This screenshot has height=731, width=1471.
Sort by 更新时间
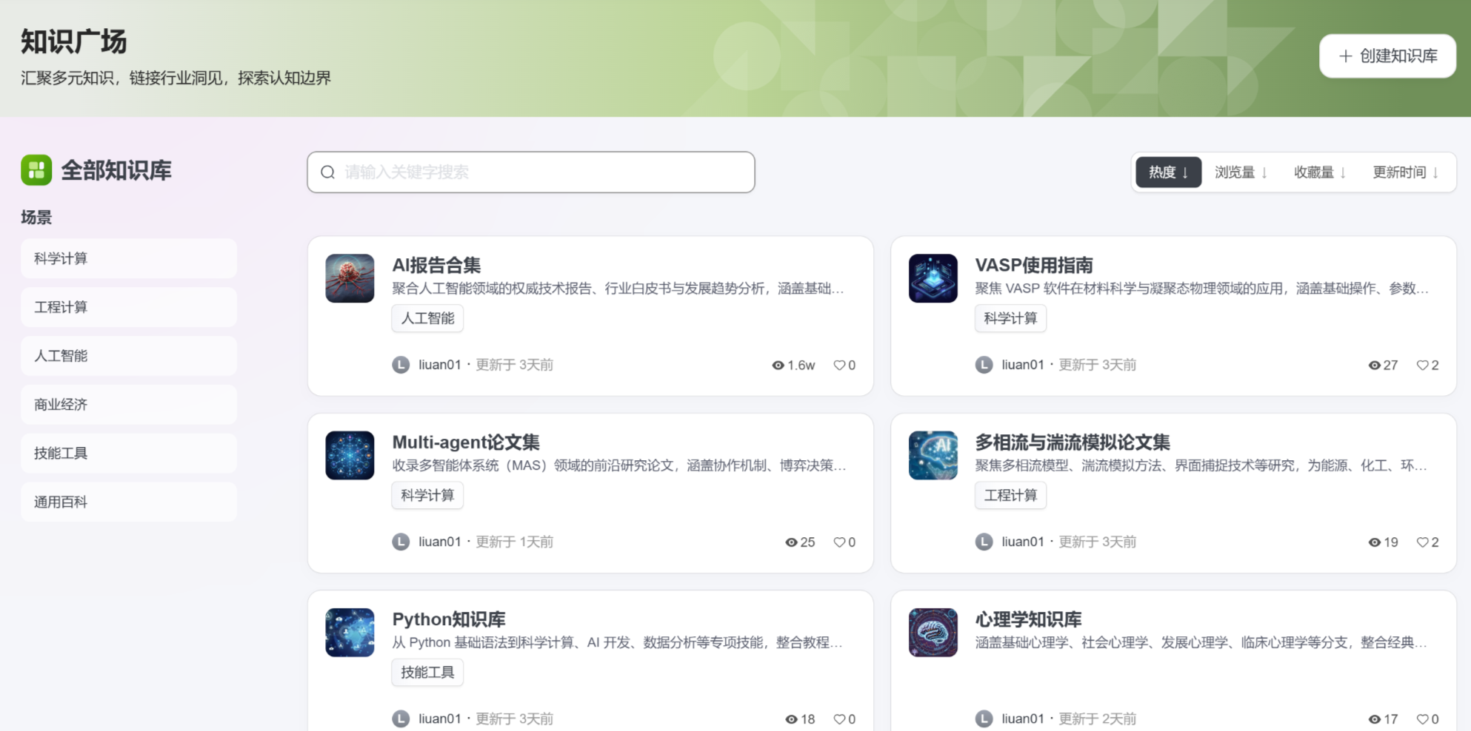click(x=1404, y=172)
